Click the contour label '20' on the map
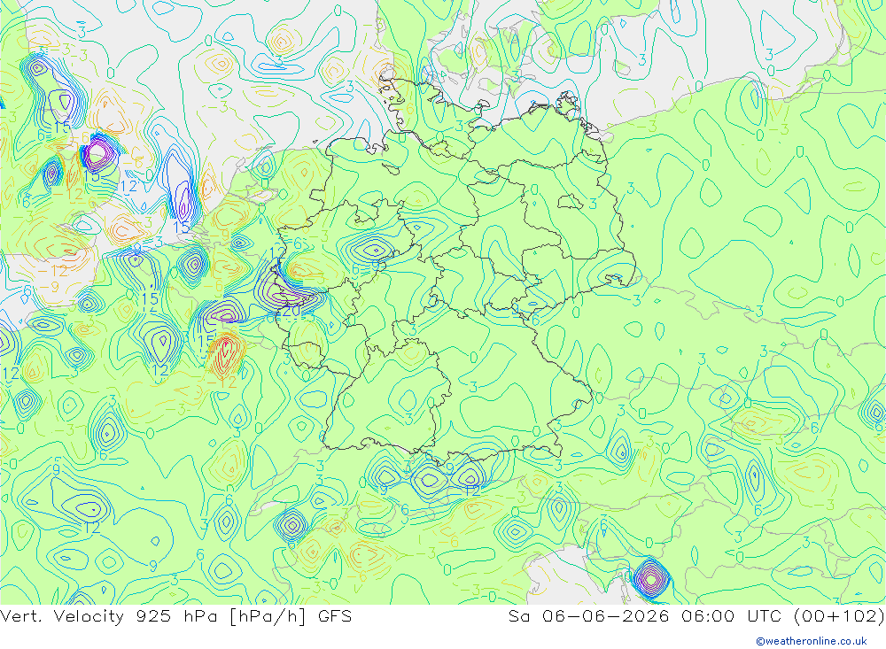Screen dimensions: 886x649 [291, 311]
